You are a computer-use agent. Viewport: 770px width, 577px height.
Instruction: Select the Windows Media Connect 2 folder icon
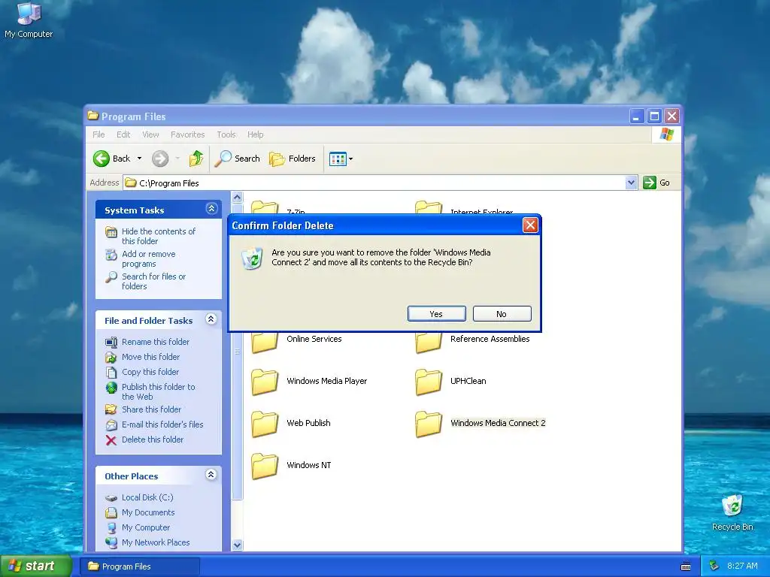pos(428,424)
